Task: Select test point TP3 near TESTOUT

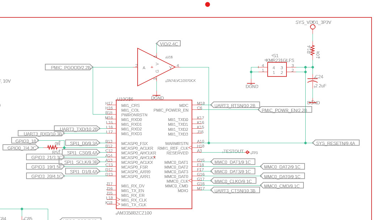Action: tap(248, 153)
